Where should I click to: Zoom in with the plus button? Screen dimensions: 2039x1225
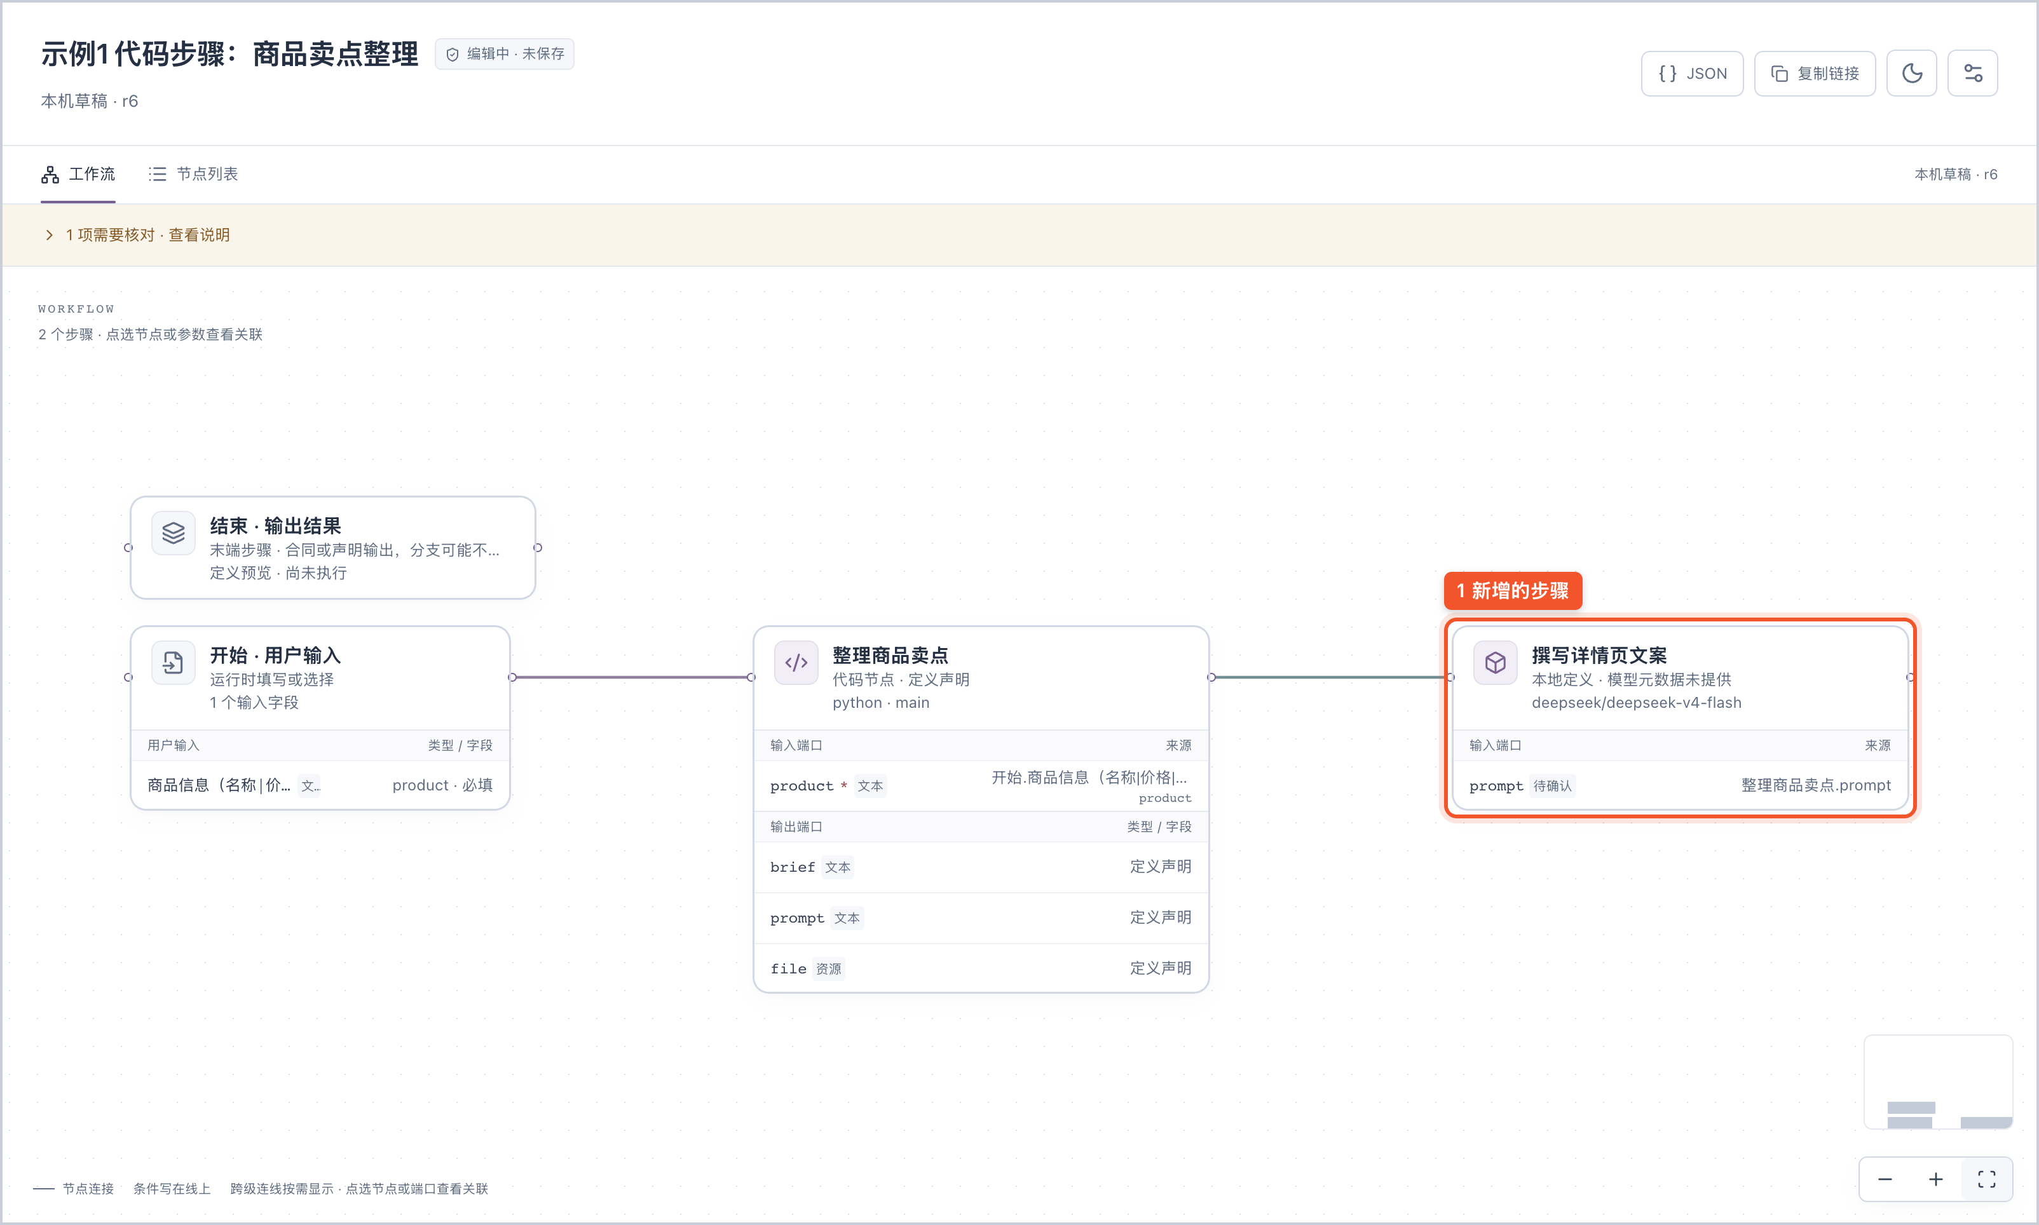(1936, 1179)
